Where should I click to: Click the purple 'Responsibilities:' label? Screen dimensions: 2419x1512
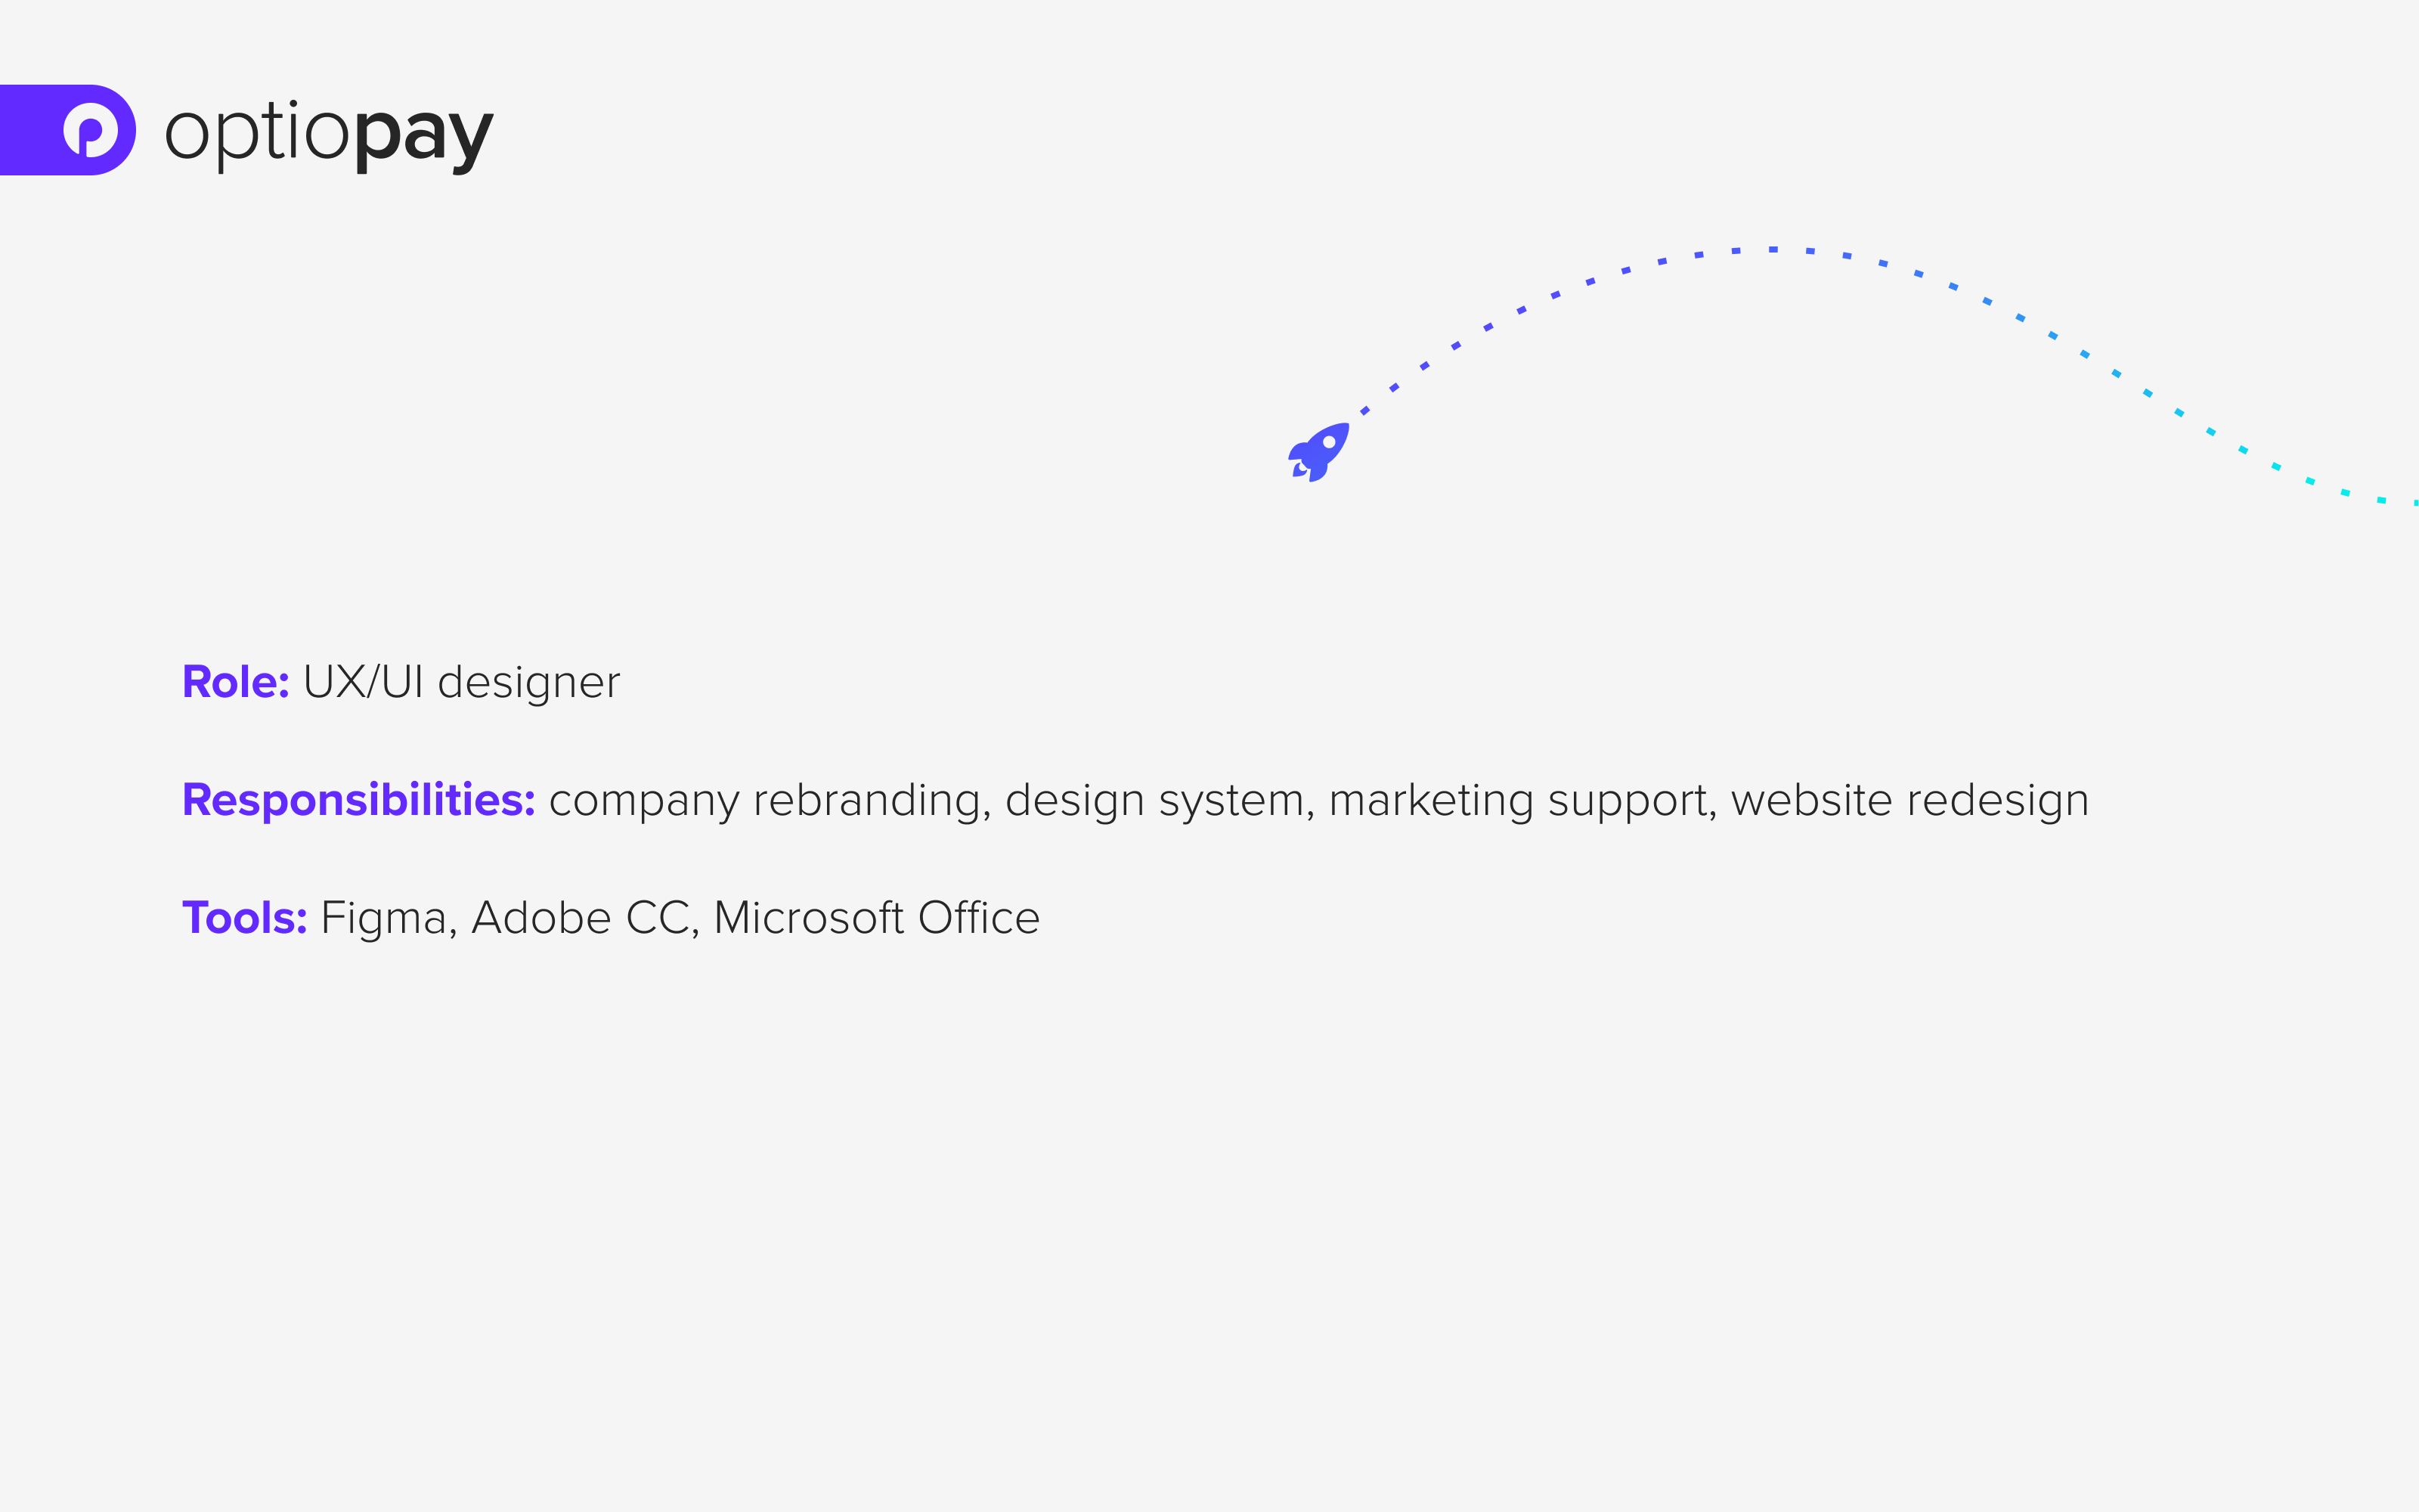(x=359, y=800)
